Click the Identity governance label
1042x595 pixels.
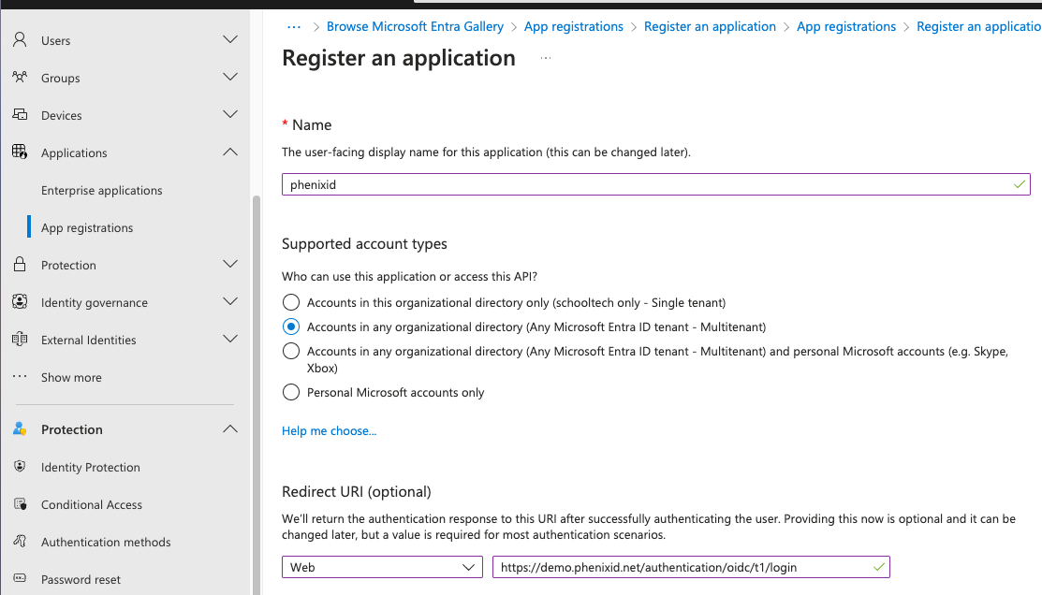click(x=95, y=302)
